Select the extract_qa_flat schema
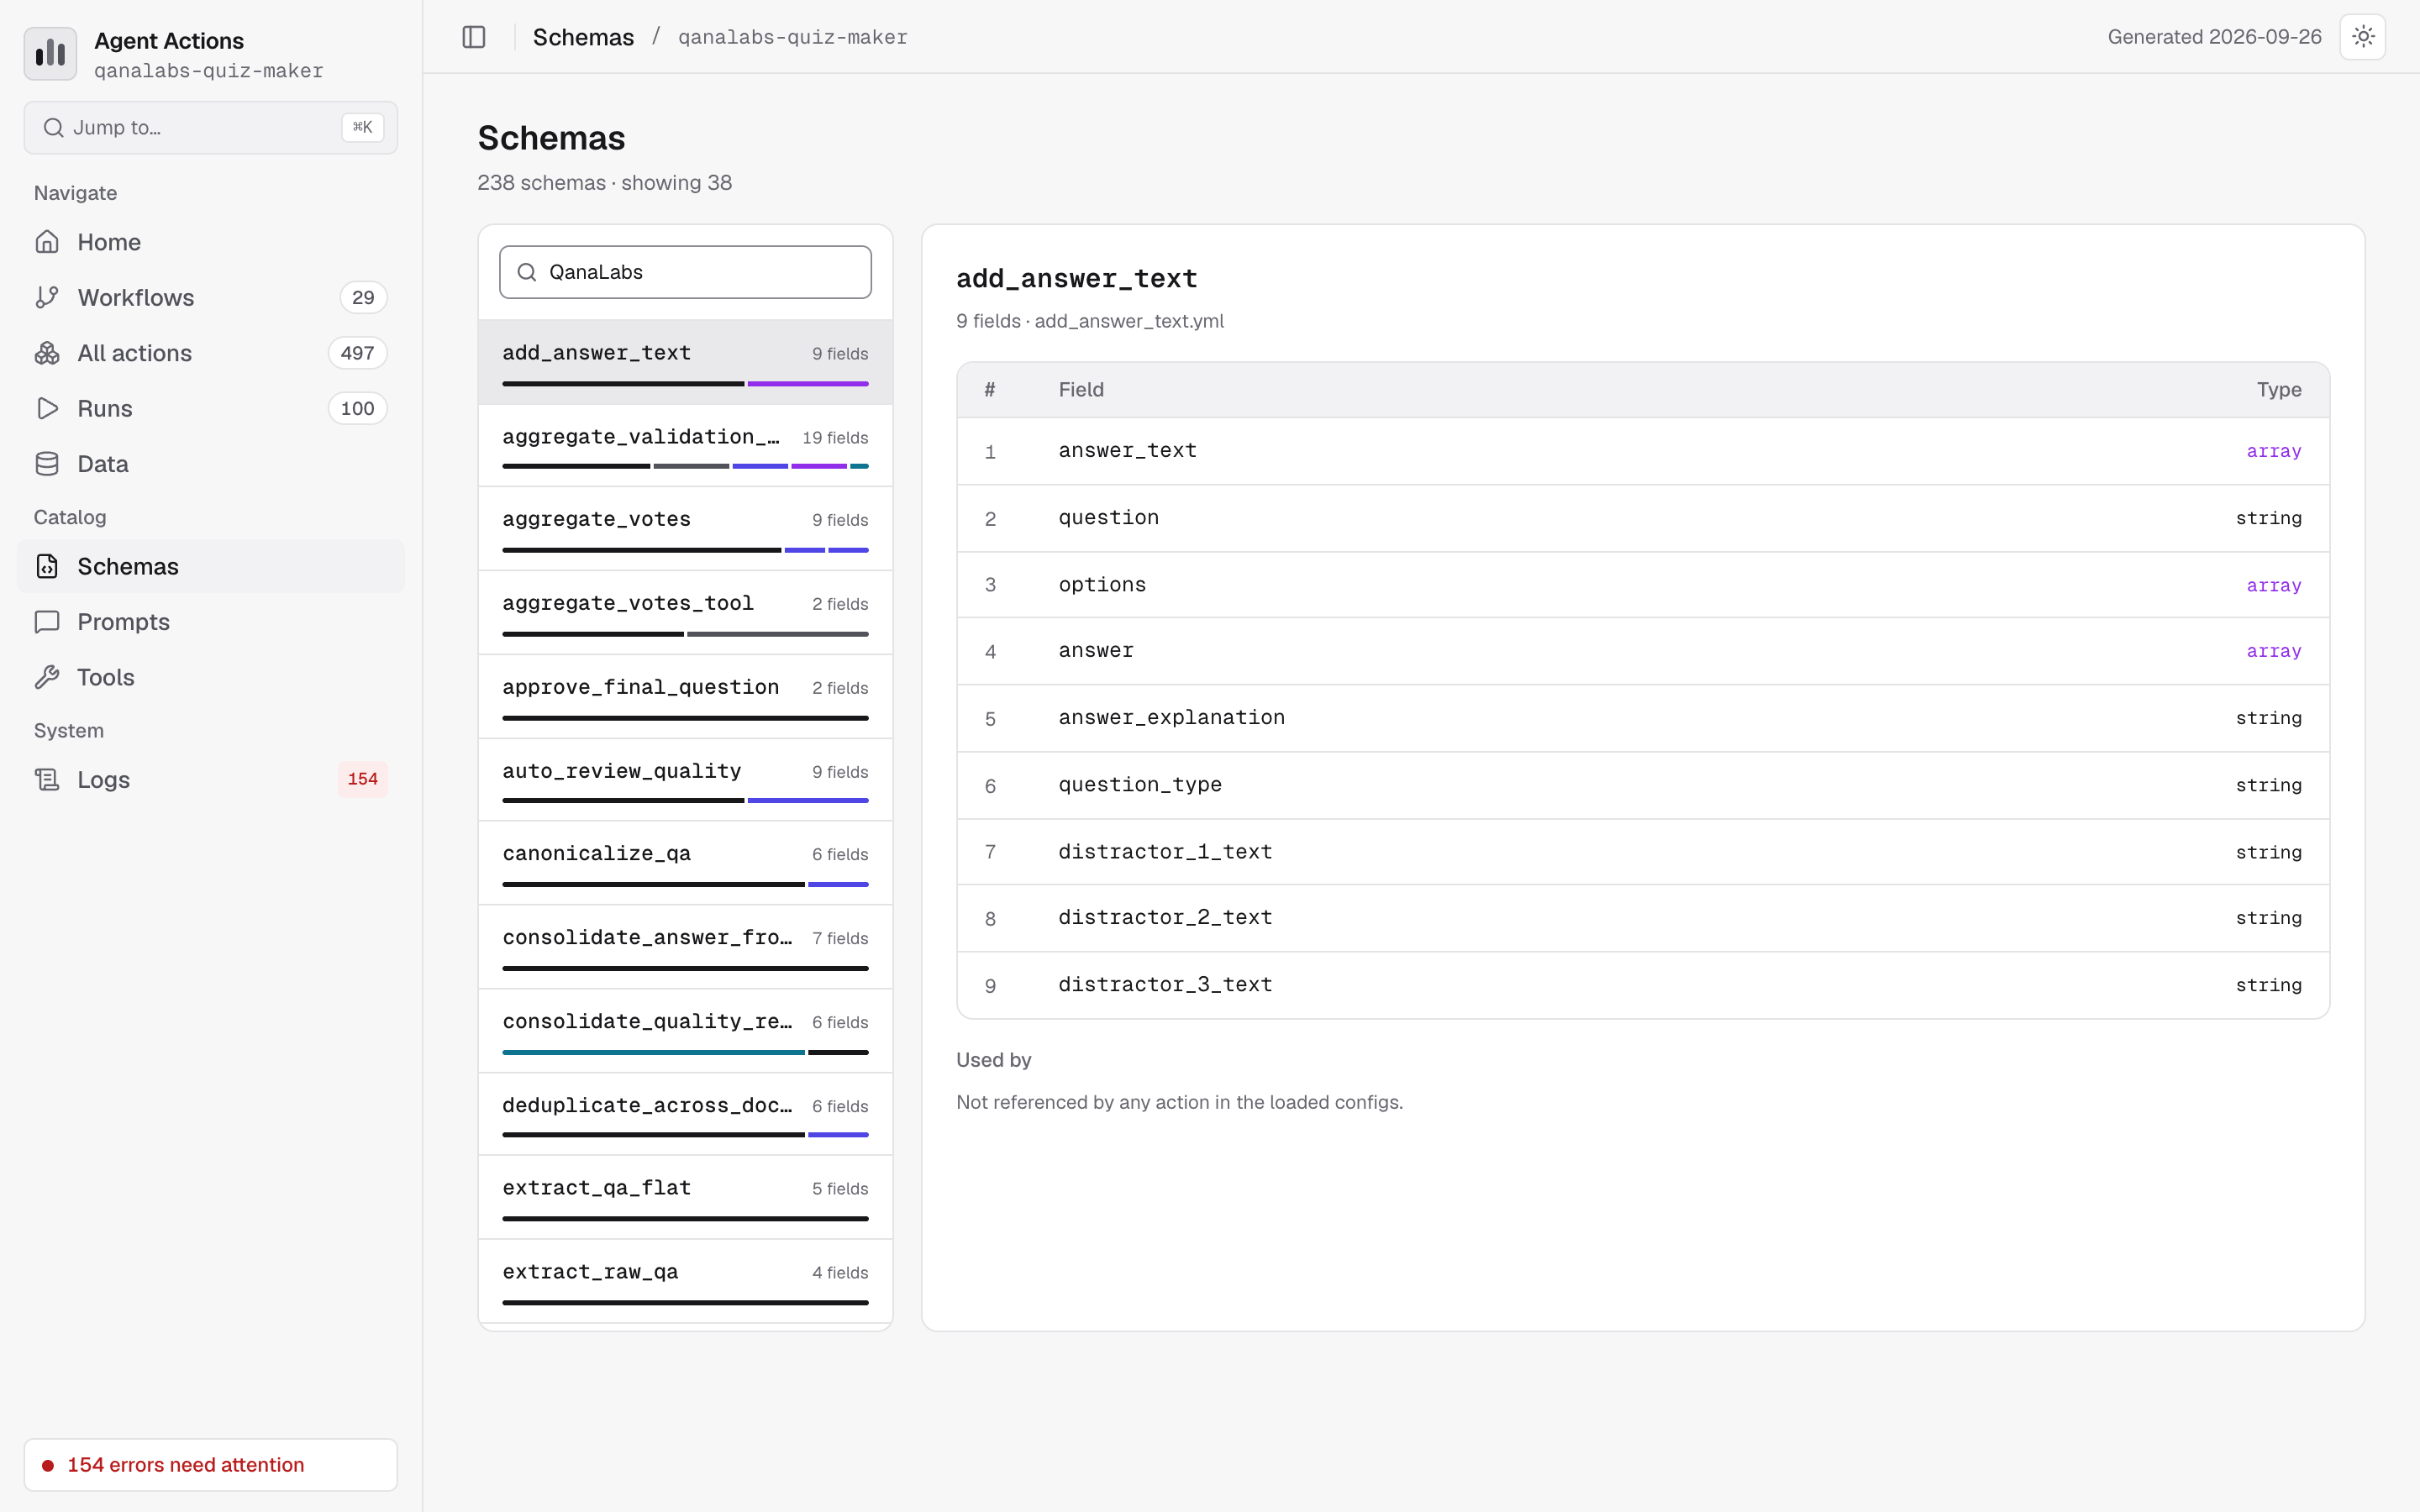 pyautogui.click(x=685, y=1197)
